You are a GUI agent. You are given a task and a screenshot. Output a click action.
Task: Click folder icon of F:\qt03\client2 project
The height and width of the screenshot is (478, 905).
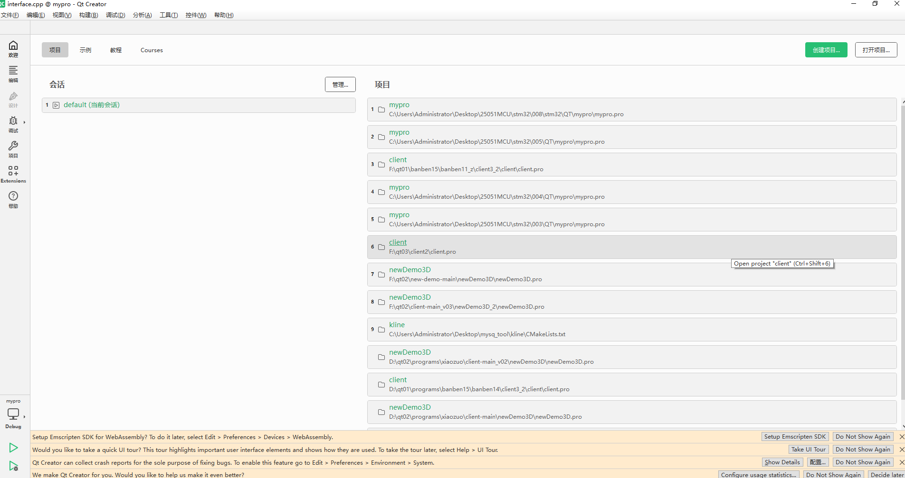pyautogui.click(x=381, y=247)
